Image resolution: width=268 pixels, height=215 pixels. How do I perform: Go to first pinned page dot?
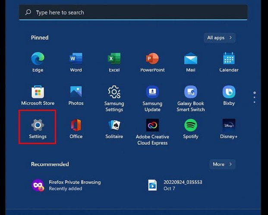[x=255, y=93]
